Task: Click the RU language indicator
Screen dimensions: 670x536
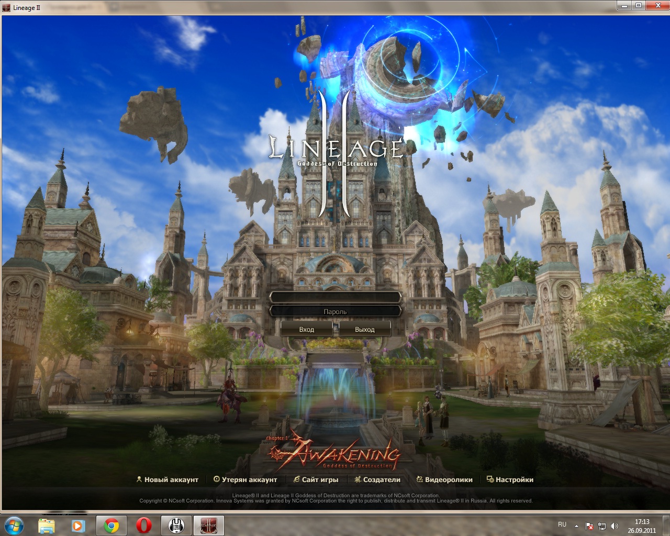Action: pyautogui.click(x=562, y=524)
